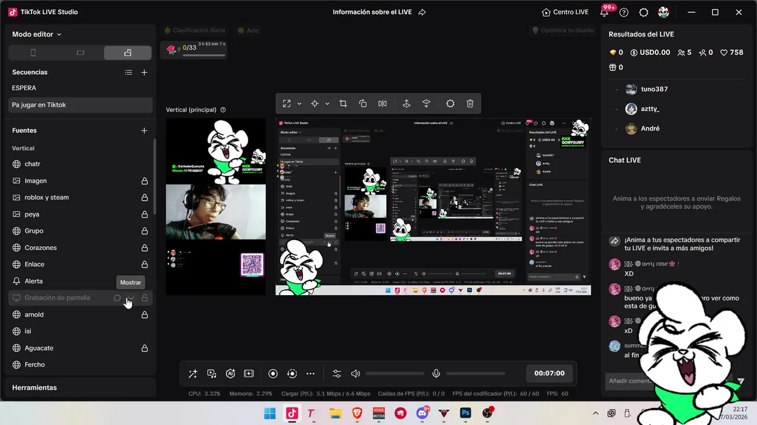757x425 pixels.
Task: Move selected layer up
Action: coord(406,103)
